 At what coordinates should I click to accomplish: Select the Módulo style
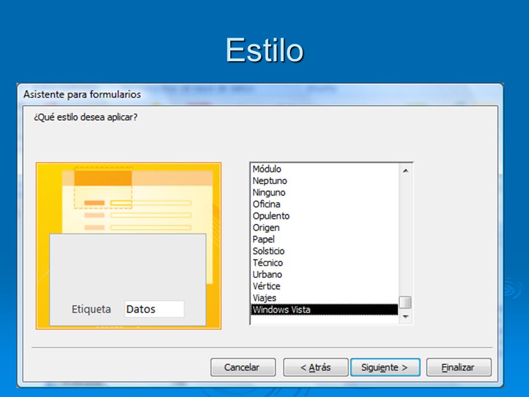[x=325, y=169]
